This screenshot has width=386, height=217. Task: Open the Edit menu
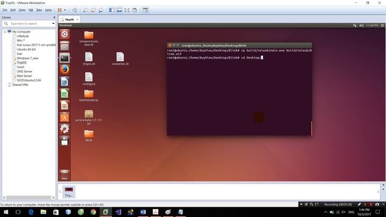tap(13, 10)
